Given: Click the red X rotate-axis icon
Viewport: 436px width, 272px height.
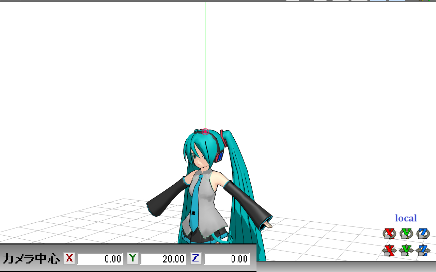Looking at the screenshot, I should (389, 234).
